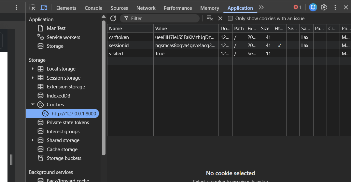Sort by the Name column header
Screen dimensions: 351x182
pos(130,28)
